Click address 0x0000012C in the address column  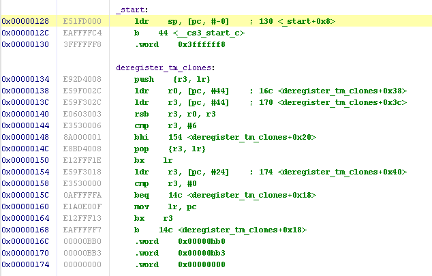26,33
